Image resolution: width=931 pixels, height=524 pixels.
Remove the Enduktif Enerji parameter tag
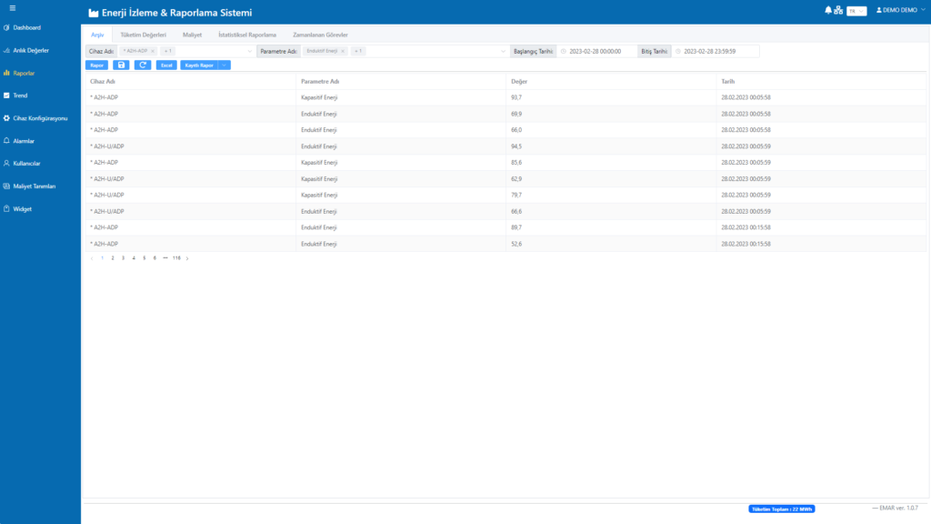point(343,51)
